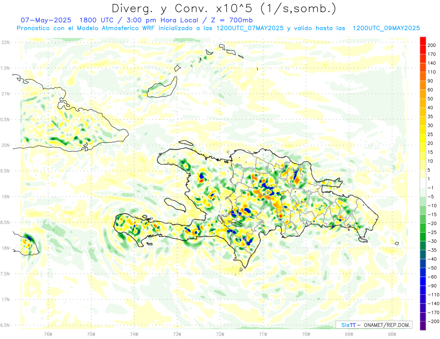Screen dimensions: 440x339
Task: Click the '-200' color scale value
Action: tap(433, 322)
